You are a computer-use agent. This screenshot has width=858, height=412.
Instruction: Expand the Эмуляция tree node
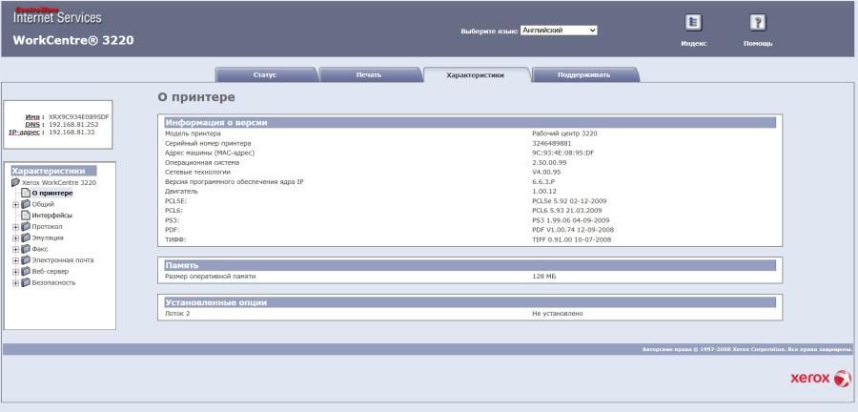coord(16,238)
